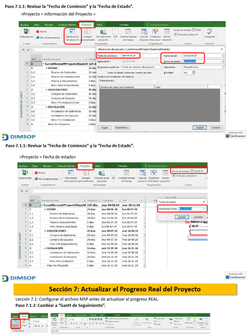This screenshot has width=250, height=334.
Task: Open the Fecha de comienzo date dropdown
Action: [160, 56]
